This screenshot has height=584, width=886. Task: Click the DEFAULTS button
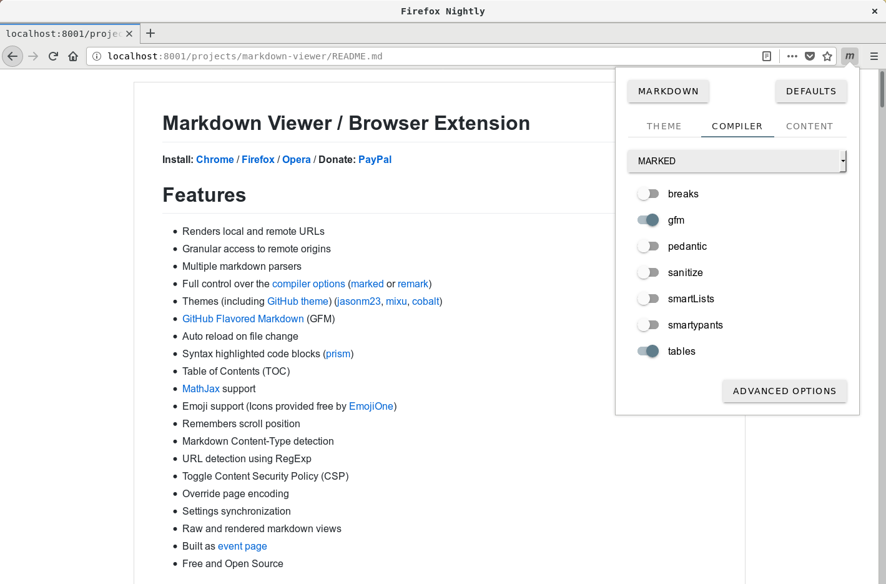tap(811, 91)
